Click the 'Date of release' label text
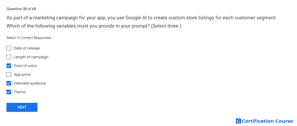The width and height of the screenshot is (297, 126). [x=27, y=48]
